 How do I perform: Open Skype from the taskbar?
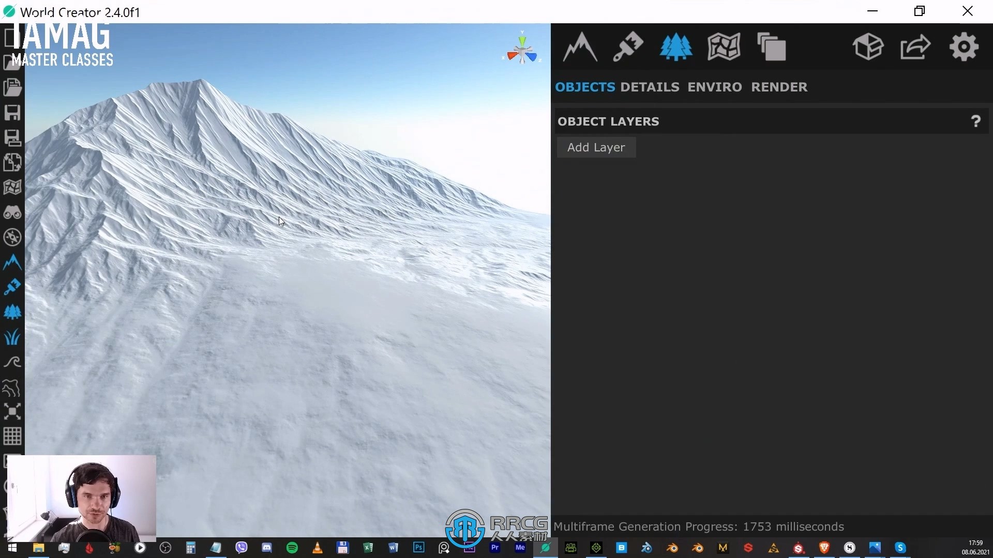pyautogui.click(x=900, y=548)
